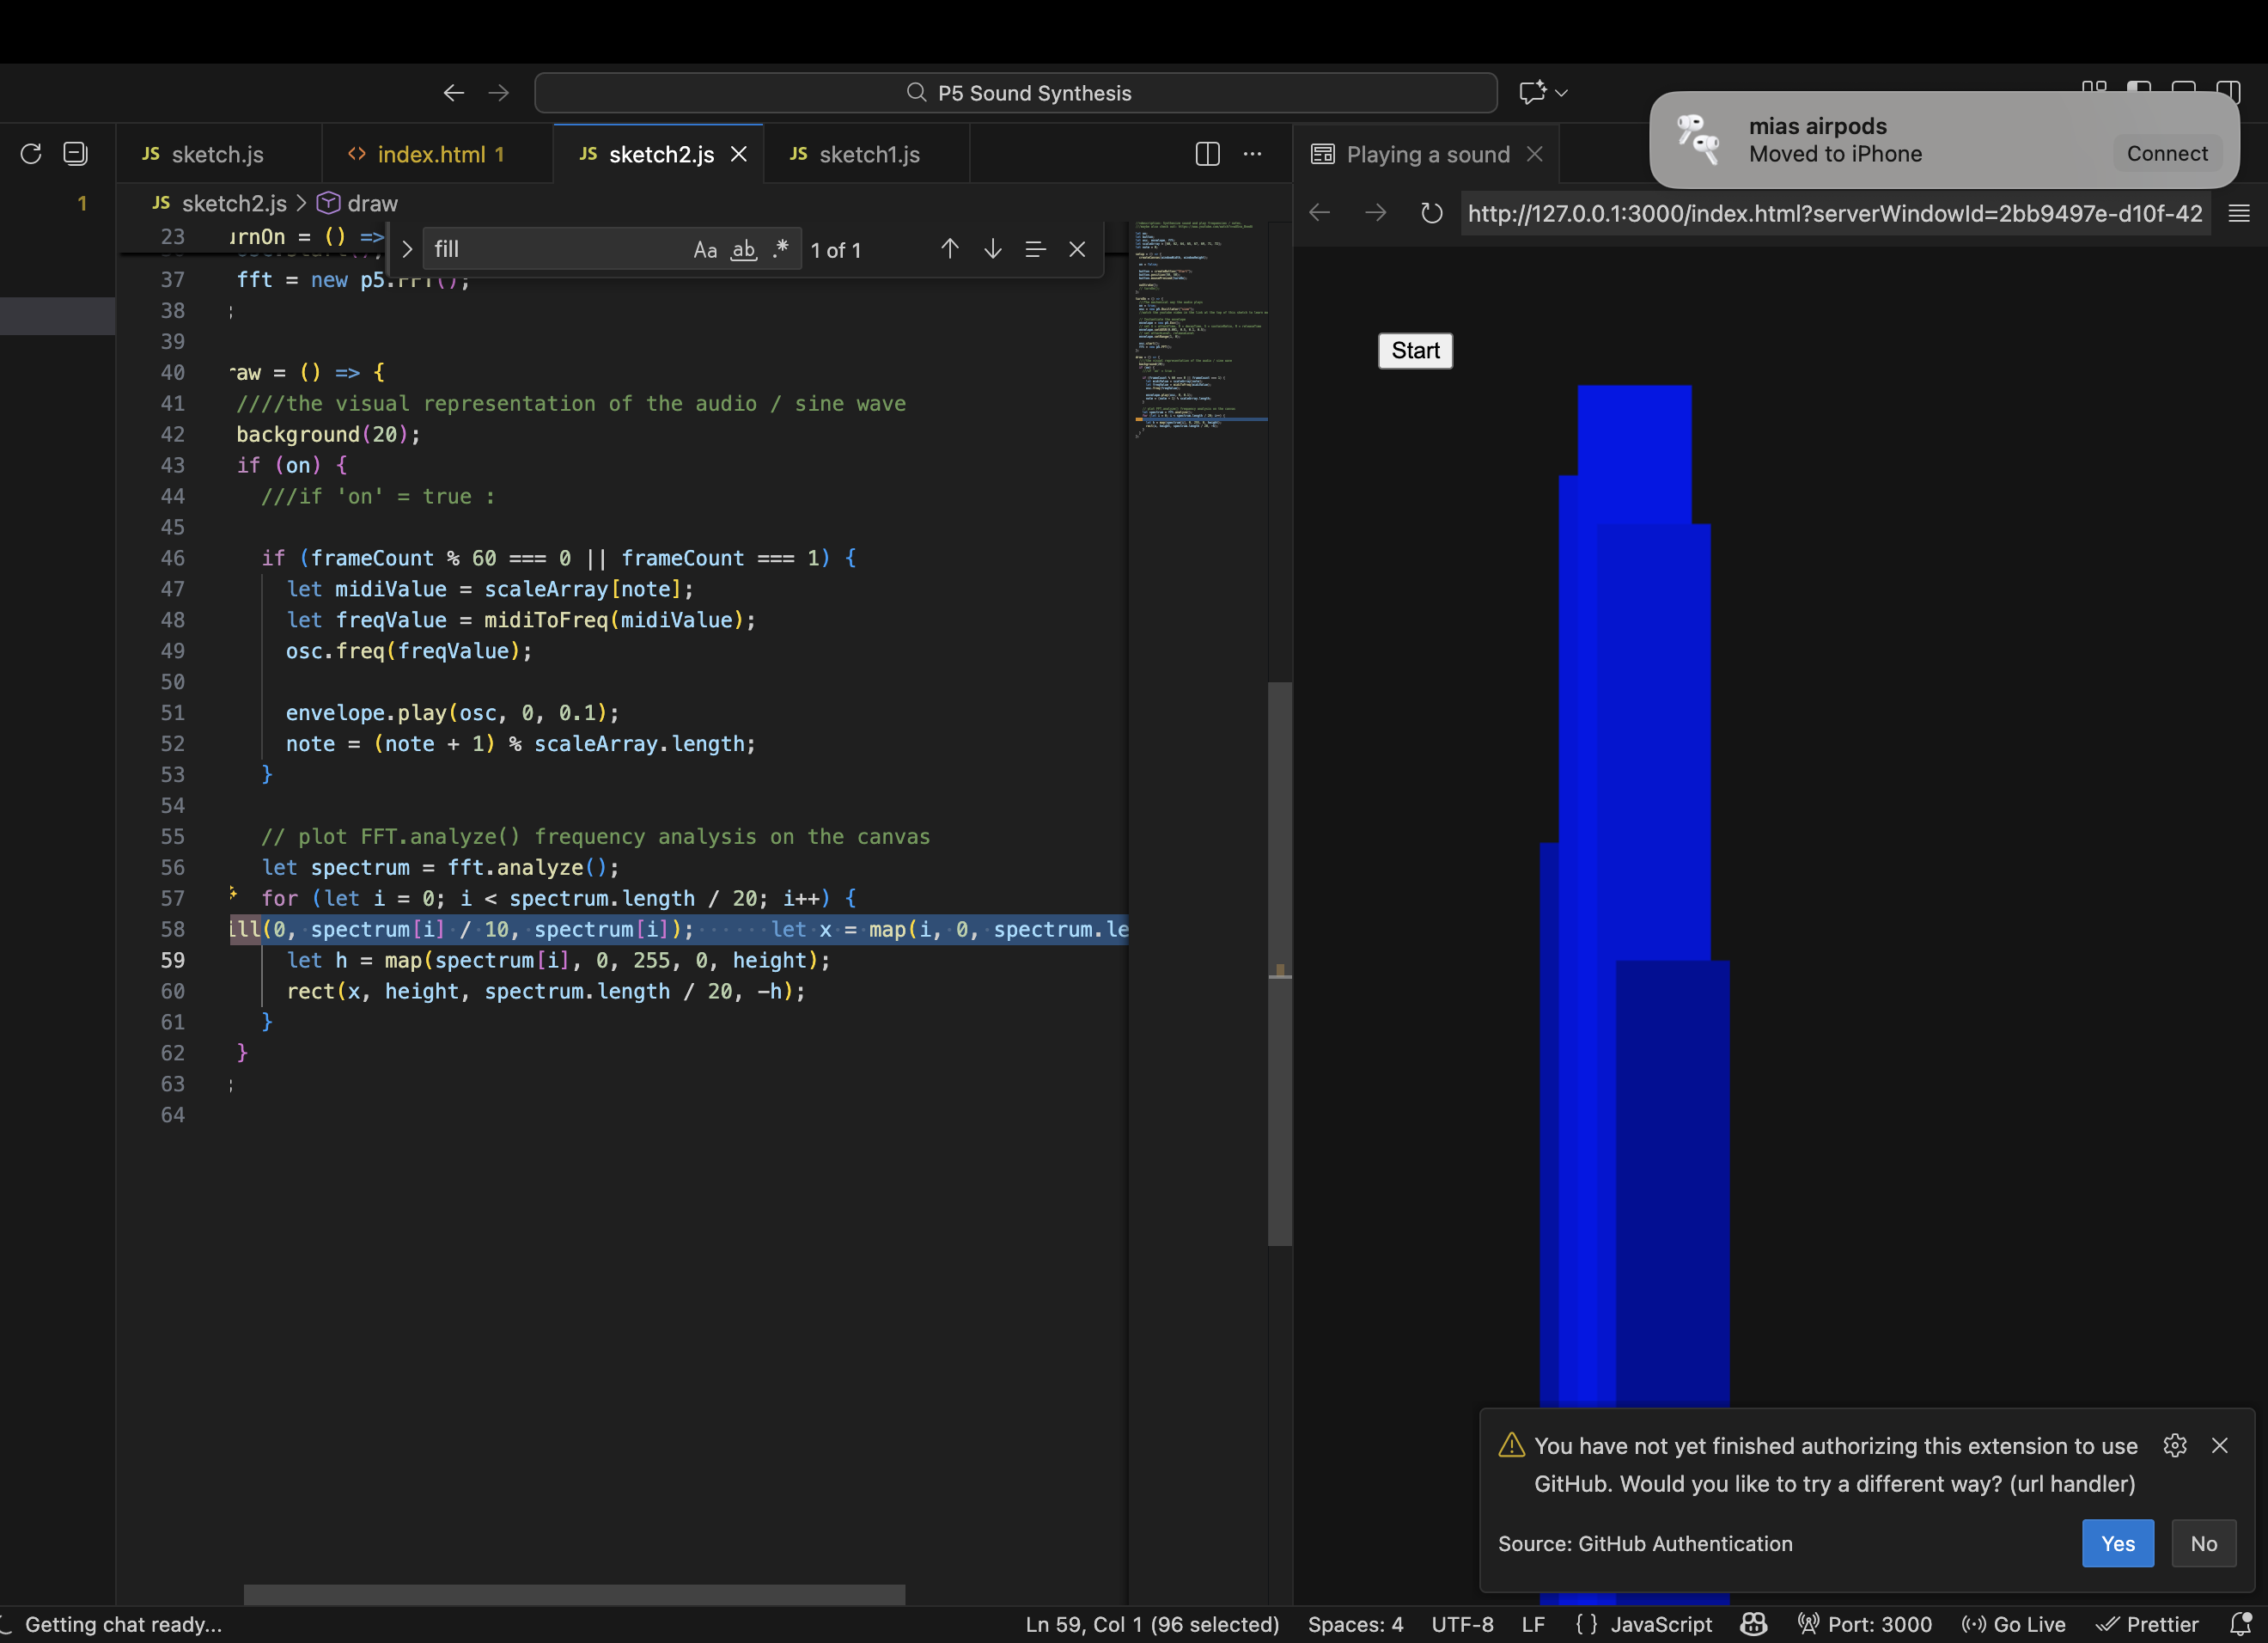Navigate back in the Simple Browser
This screenshot has width=2268, height=1643.
point(1319,212)
